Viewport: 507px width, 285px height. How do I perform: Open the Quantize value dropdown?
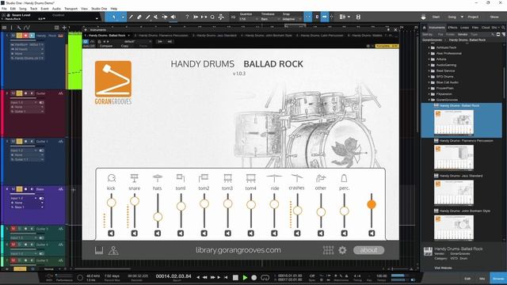click(x=248, y=19)
